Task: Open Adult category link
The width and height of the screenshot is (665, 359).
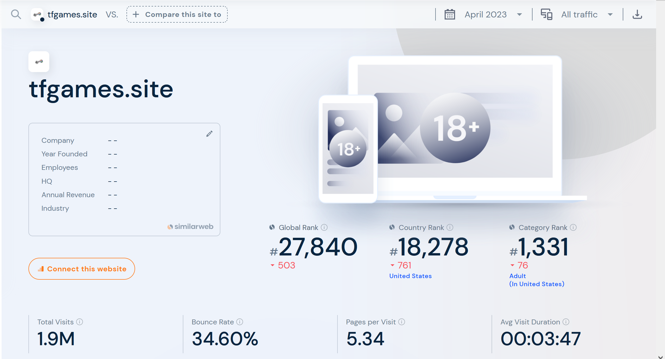Action: point(518,276)
